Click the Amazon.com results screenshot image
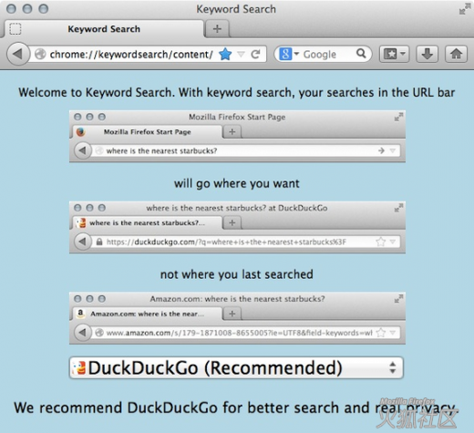Screen dimensions: 474x433 coord(237,318)
